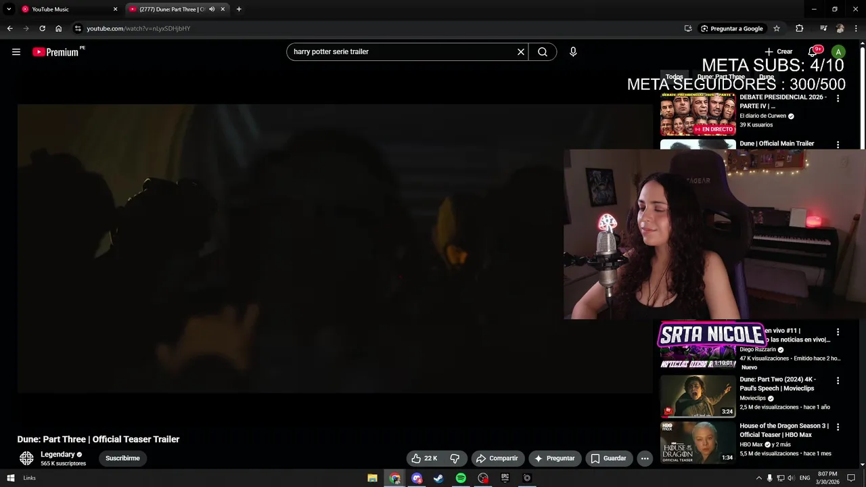866x487 pixels.
Task: Open a new browser tab
Action: (239, 9)
